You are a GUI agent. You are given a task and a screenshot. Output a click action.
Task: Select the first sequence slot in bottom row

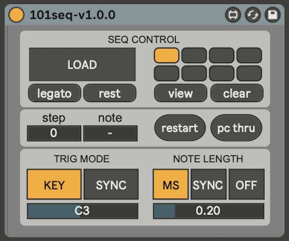pos(166,73)
